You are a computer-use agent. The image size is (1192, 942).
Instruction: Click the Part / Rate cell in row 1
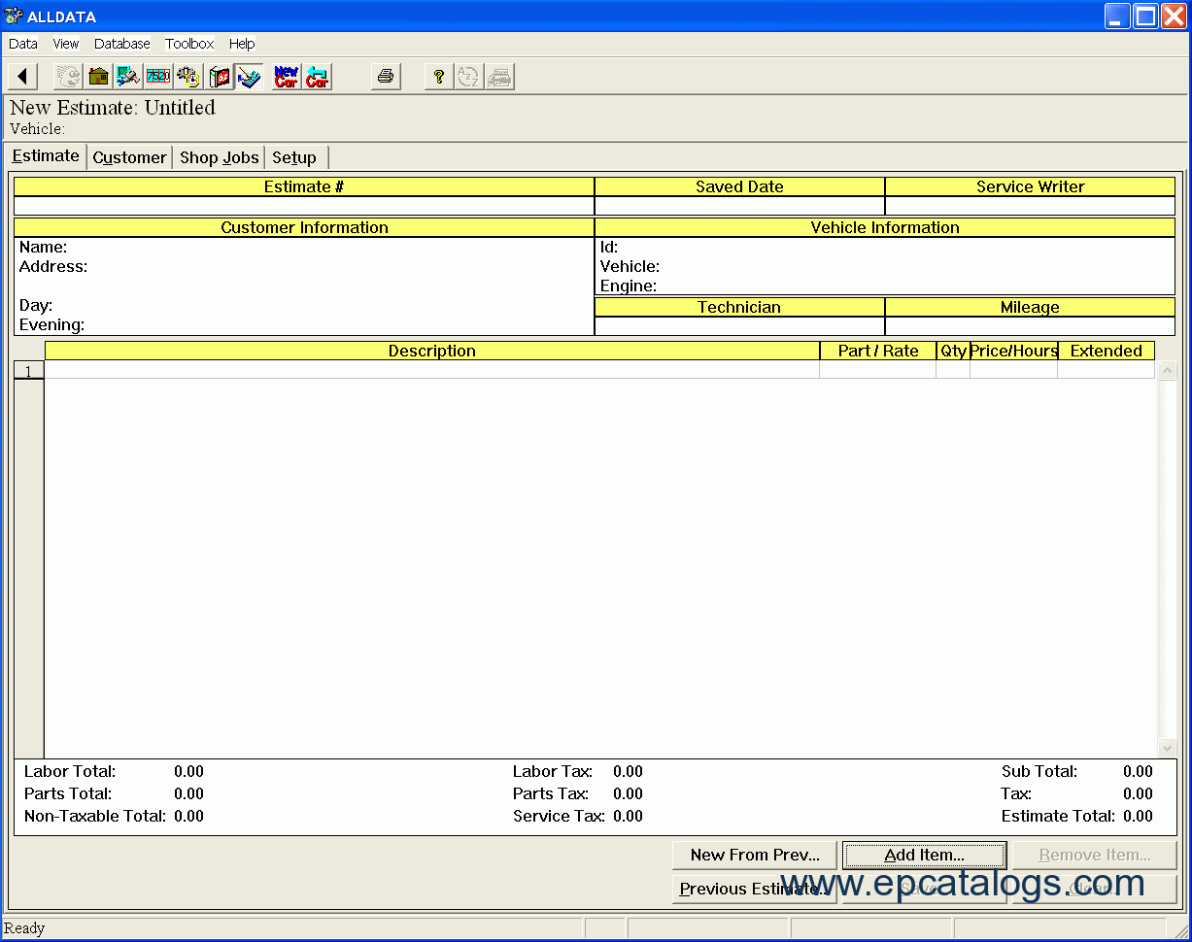(x=878, y=370)
